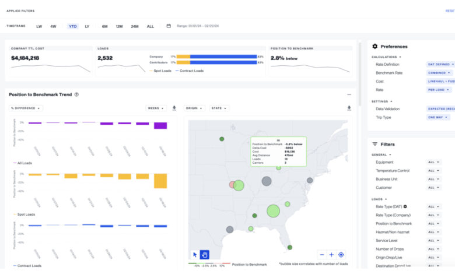Download the map data

(x=349, y=108)
